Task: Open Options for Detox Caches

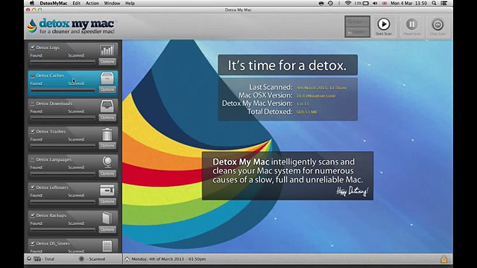Action: tap(107, 89)
